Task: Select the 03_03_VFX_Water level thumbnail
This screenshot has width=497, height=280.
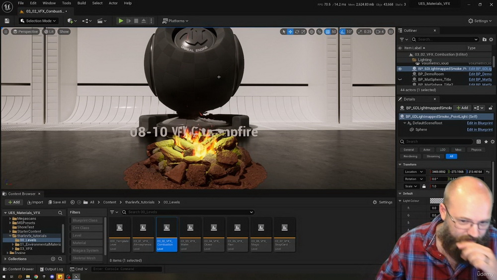Action: point(190,235)
